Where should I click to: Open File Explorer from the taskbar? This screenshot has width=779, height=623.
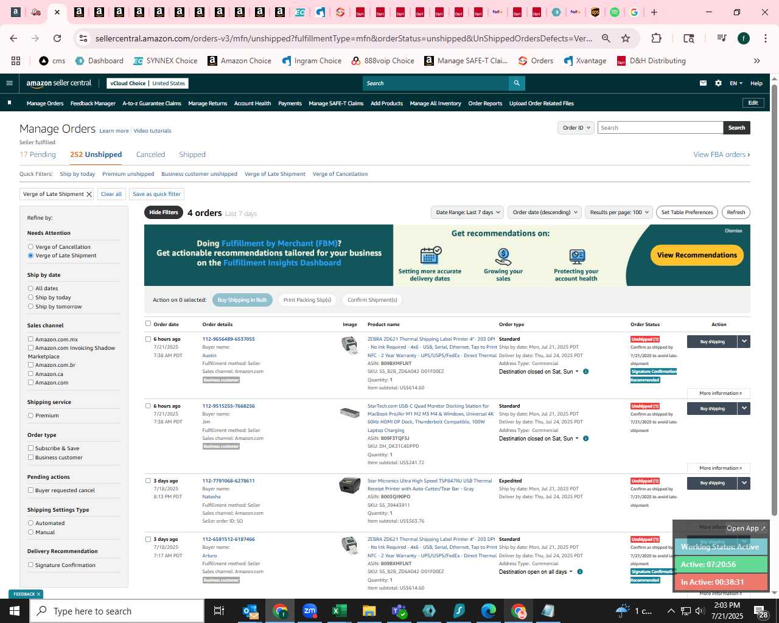pos(369,611)
